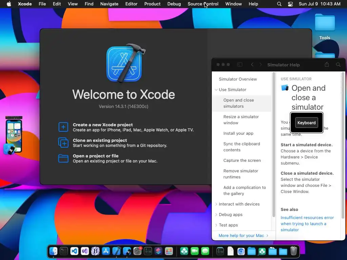Open the Apple menu
This screenshot has height=260, width=347.
pos(9,4)
